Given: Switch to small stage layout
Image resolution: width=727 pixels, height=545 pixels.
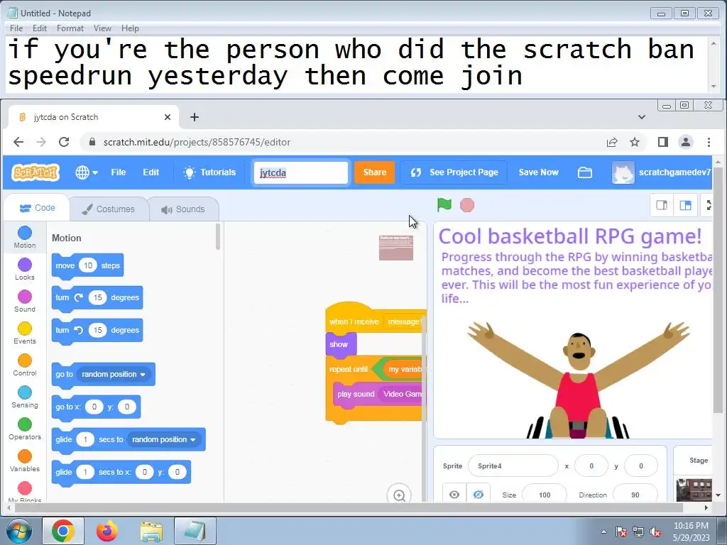Looking at the screenshot, I should point(662,205).
